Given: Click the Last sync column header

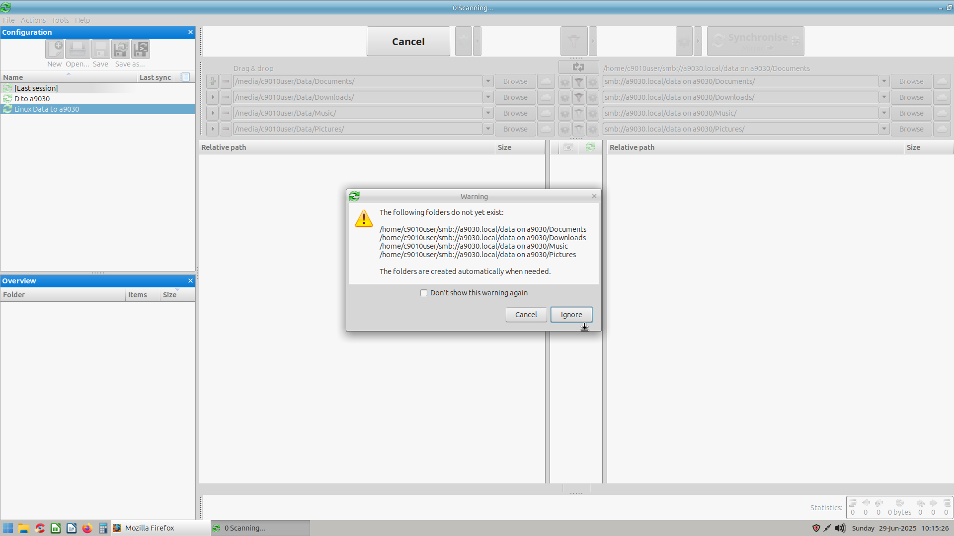Looking at the screenshot, I should 155,77.
